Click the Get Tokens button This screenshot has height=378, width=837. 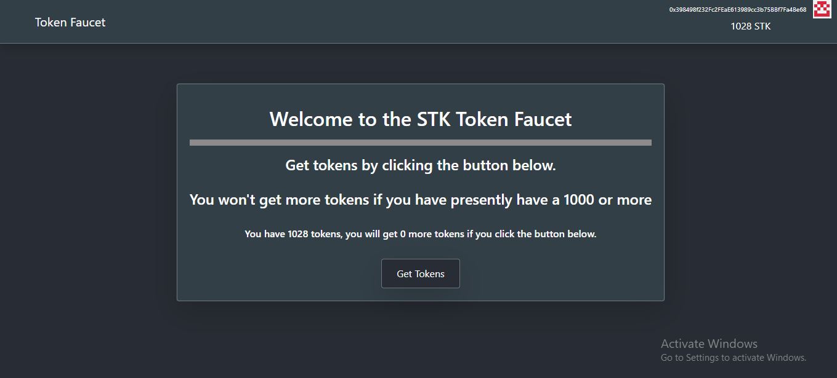[x=421, y=274]
